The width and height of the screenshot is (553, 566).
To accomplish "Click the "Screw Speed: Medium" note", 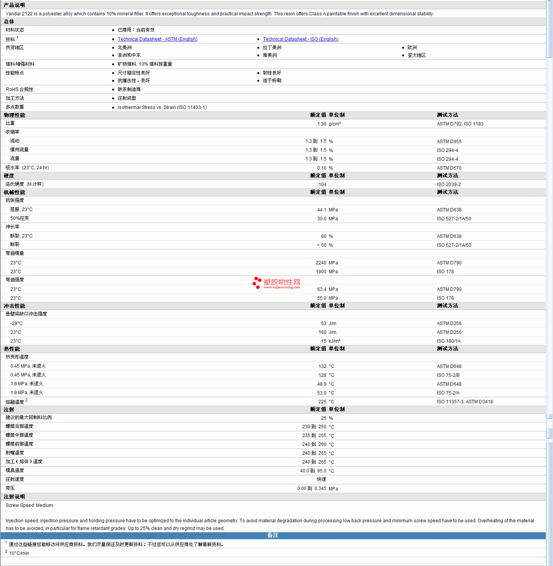I will (x=29, y=505).
